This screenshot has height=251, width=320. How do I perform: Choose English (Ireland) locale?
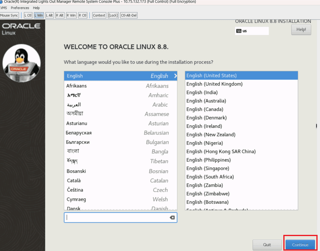click(x=241, y=126)
